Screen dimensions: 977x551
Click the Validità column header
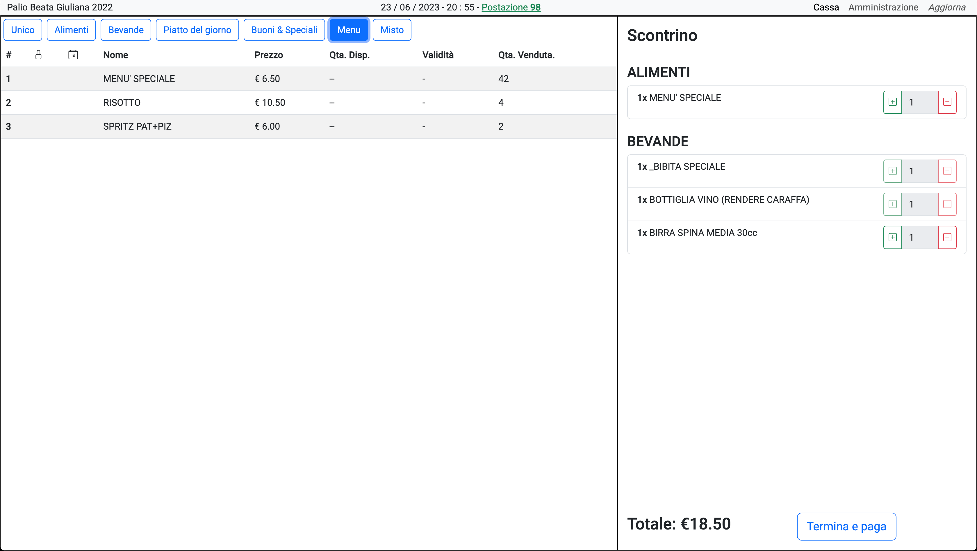438,55
